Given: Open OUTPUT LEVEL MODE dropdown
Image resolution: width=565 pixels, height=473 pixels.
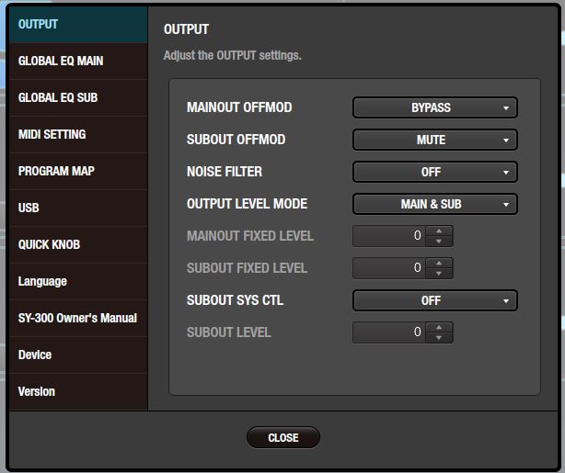Looking at the screenshot, I should coord(435,204).
